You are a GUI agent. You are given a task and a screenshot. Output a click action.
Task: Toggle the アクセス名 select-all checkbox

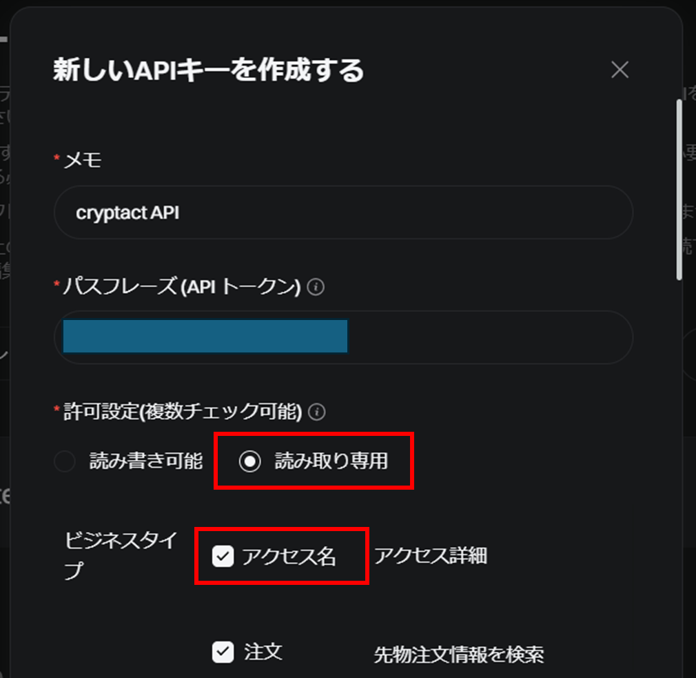(223, 556)
